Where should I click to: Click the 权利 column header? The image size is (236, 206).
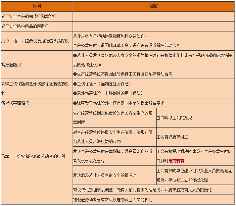(37, 7)
